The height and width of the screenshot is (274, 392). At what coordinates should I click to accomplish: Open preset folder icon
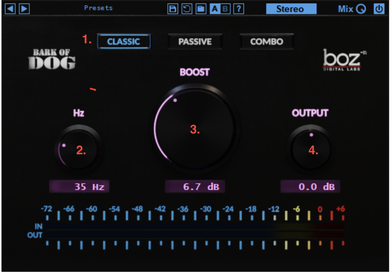coord(201,9)
